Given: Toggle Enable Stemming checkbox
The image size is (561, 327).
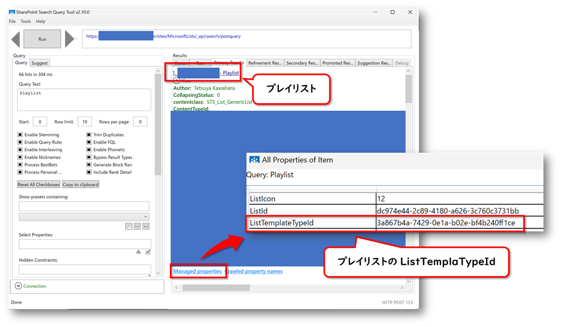Looking at the screenshot, I should coord(20,135).
